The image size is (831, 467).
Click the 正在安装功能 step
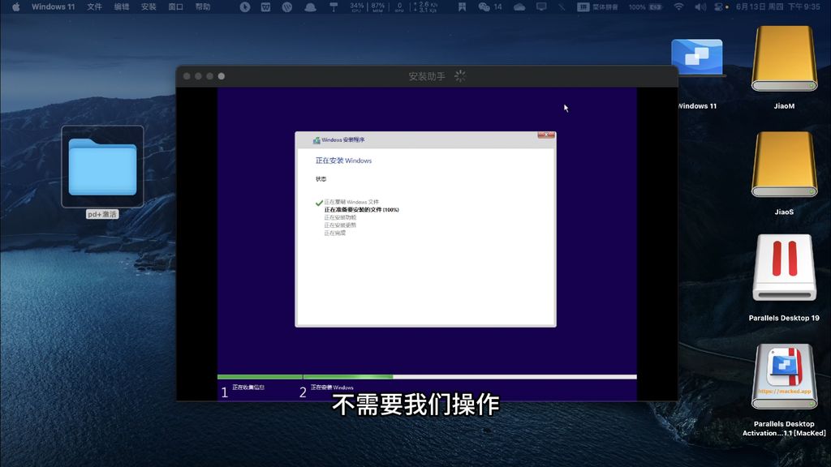point(340,217)
